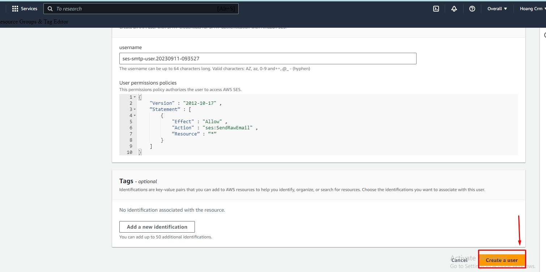Viewport: 546px width, 272px height.
Task: Open the help question mark icon
Action: (472, 9)
